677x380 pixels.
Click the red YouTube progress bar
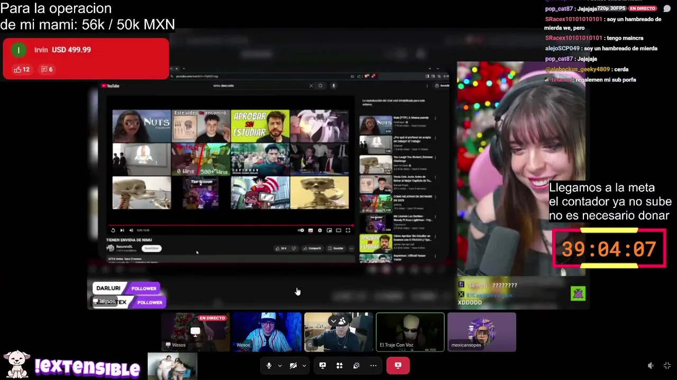click(x=231, y=225)
